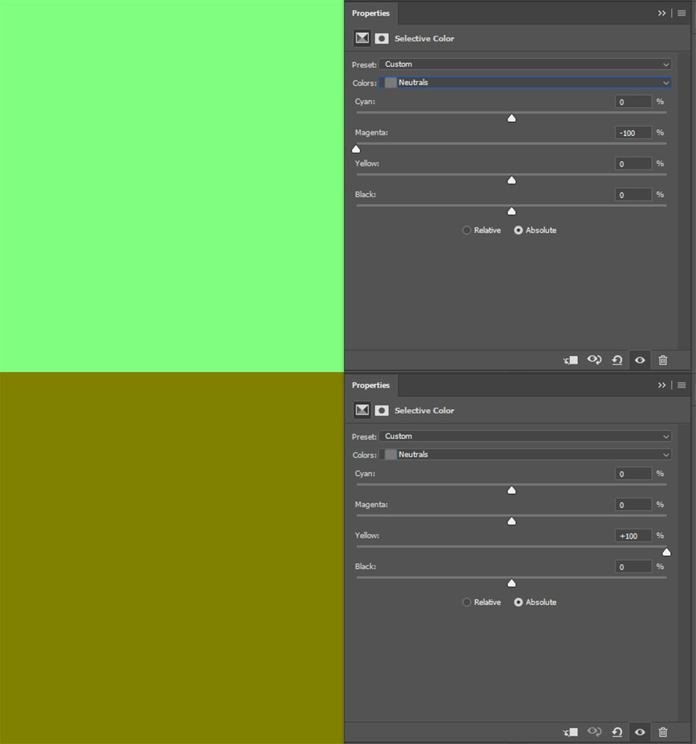Collapse the panel with the double-arrow button
Screen dimensions: 696x744
[x=661, y=13]
